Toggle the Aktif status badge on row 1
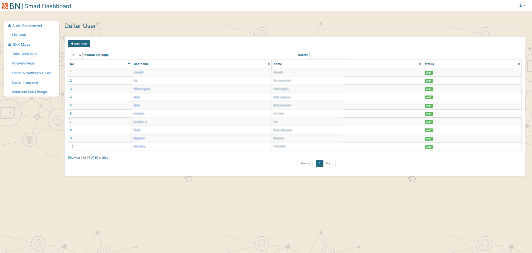Screen dimensions: 532x253 (x=429, y=73)
